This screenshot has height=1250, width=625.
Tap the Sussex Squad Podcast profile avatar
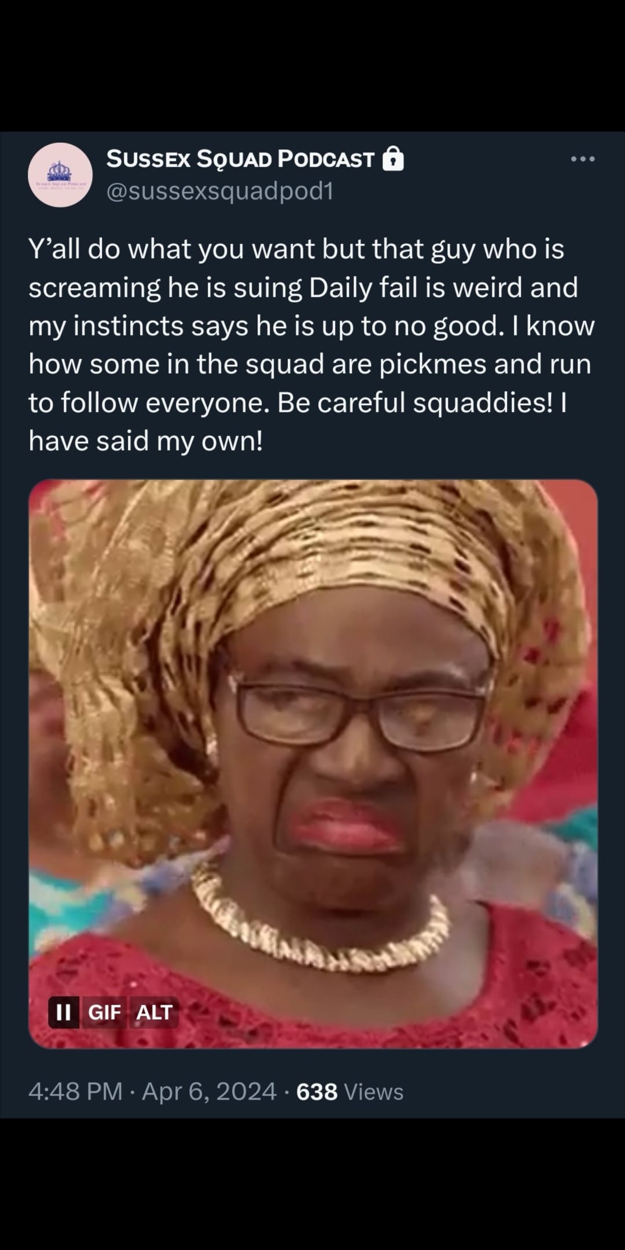(x=60, y=175)
